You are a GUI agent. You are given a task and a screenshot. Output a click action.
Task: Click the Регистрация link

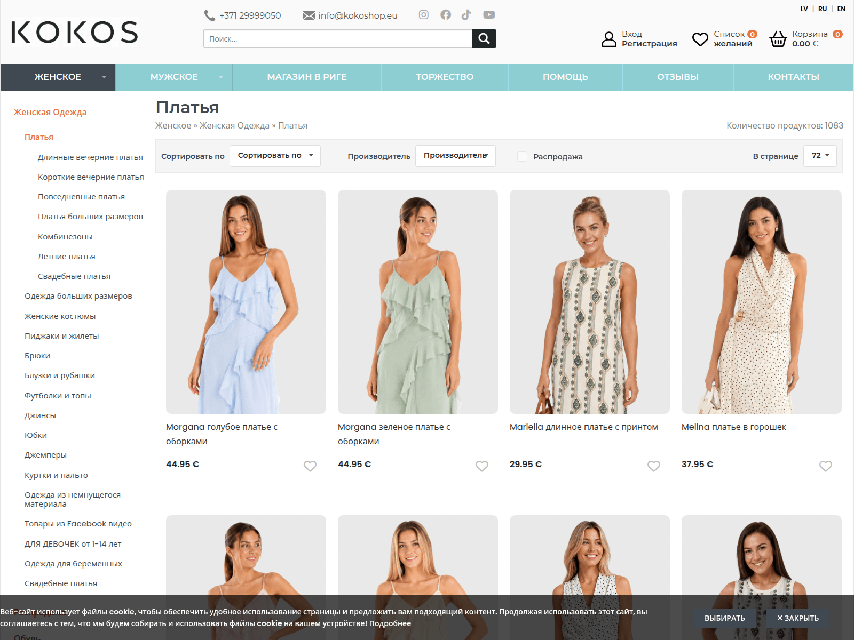coord(649,44)
